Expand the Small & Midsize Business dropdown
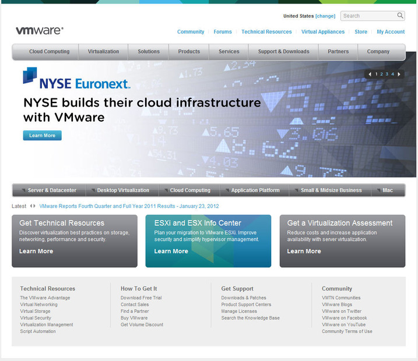 tap(330, 190)
